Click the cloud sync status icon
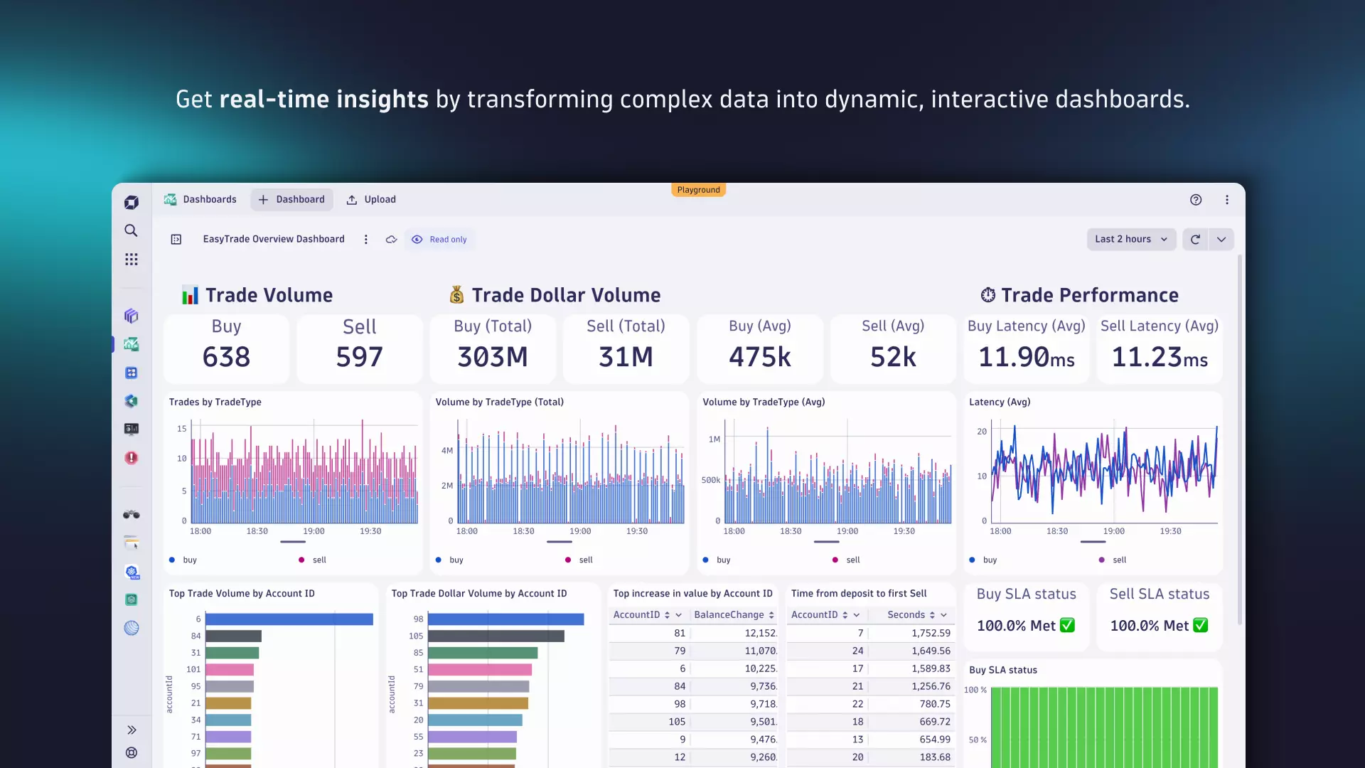1365x768 pixels. (391, 240)
